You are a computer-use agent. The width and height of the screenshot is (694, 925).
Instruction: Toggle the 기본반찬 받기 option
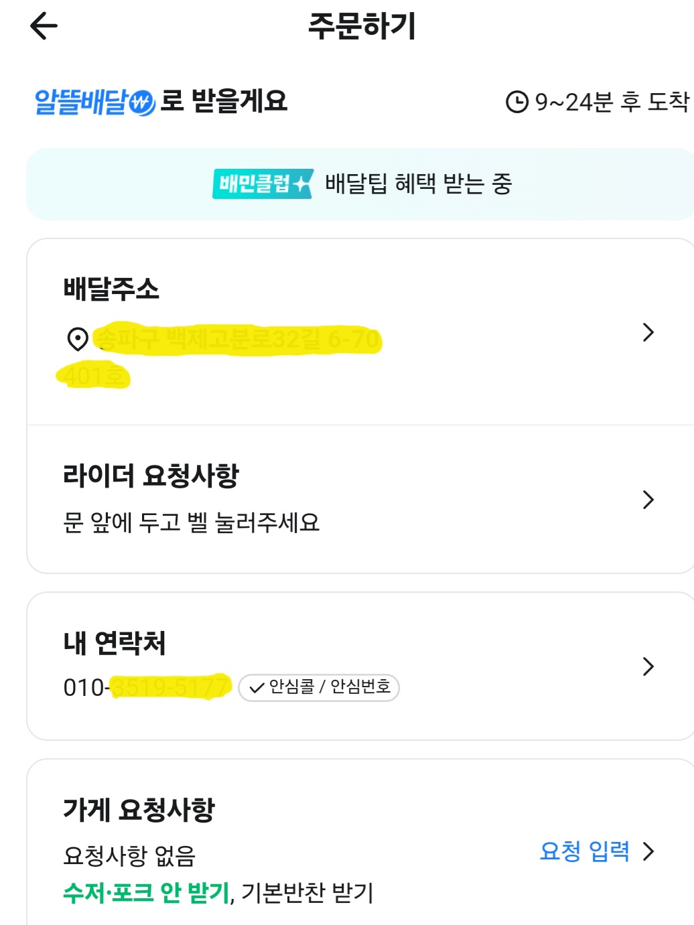pyautogui.click(x=307, y=893)
